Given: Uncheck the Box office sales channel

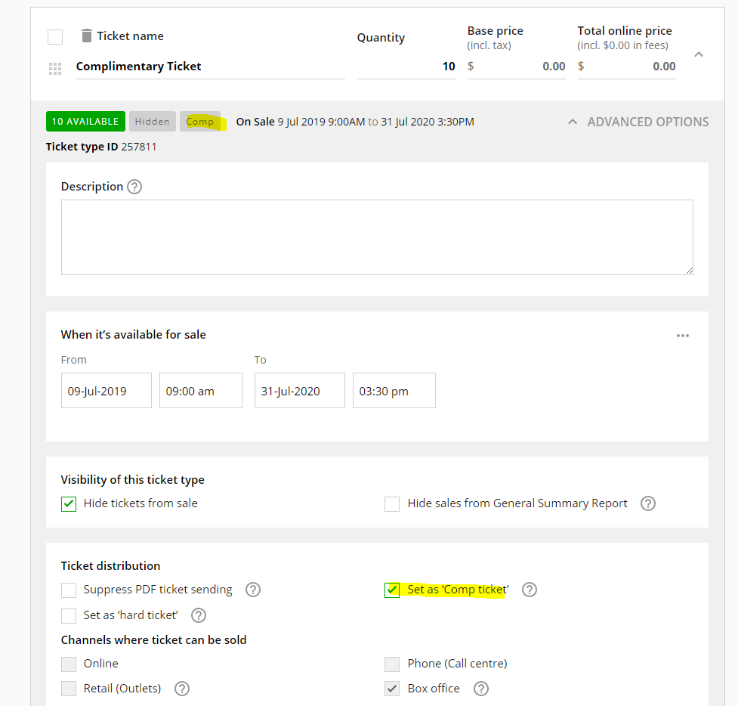Looking at the screenshot, I should point(392,689).
